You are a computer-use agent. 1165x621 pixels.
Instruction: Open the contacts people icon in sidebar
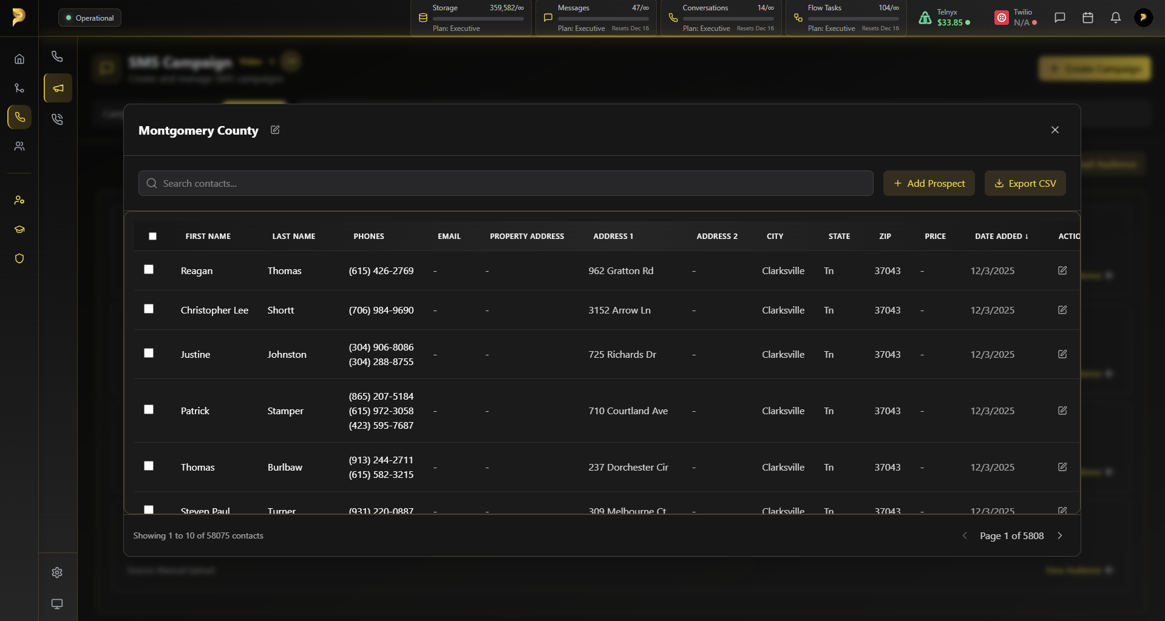[x=19, y=146]
